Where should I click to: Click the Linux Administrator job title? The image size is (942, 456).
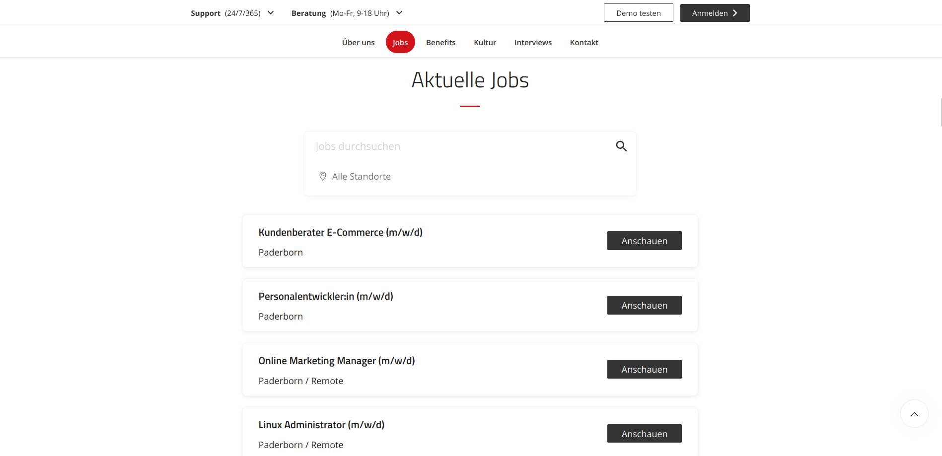321,425
